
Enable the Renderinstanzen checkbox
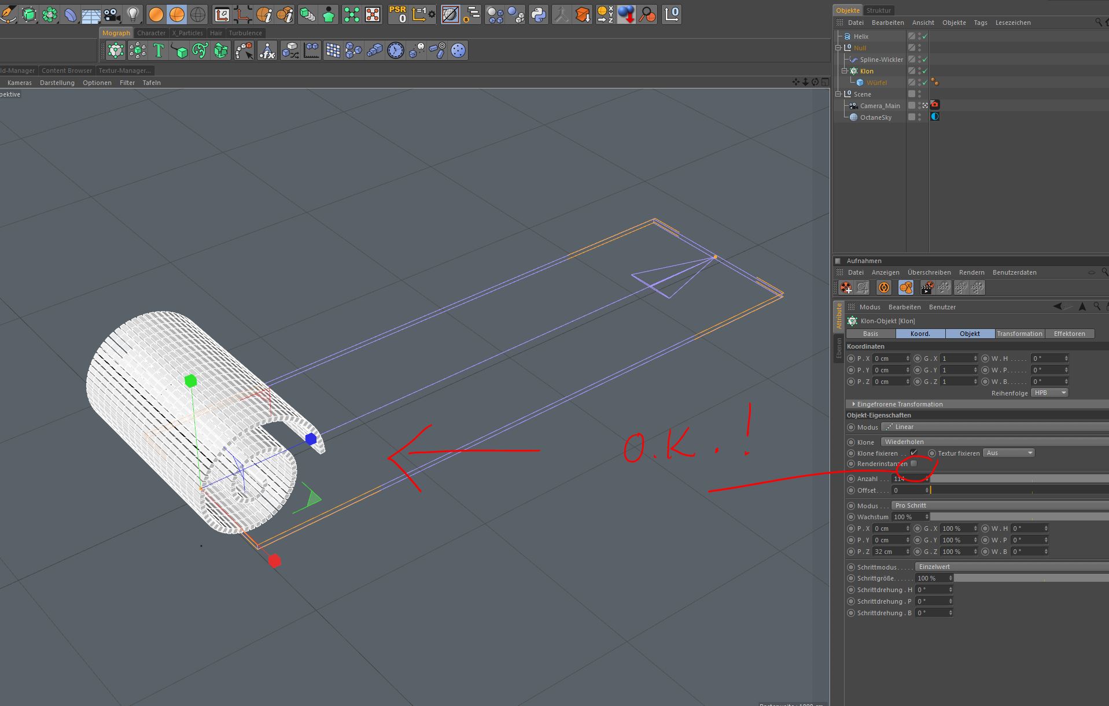[914, 464]
